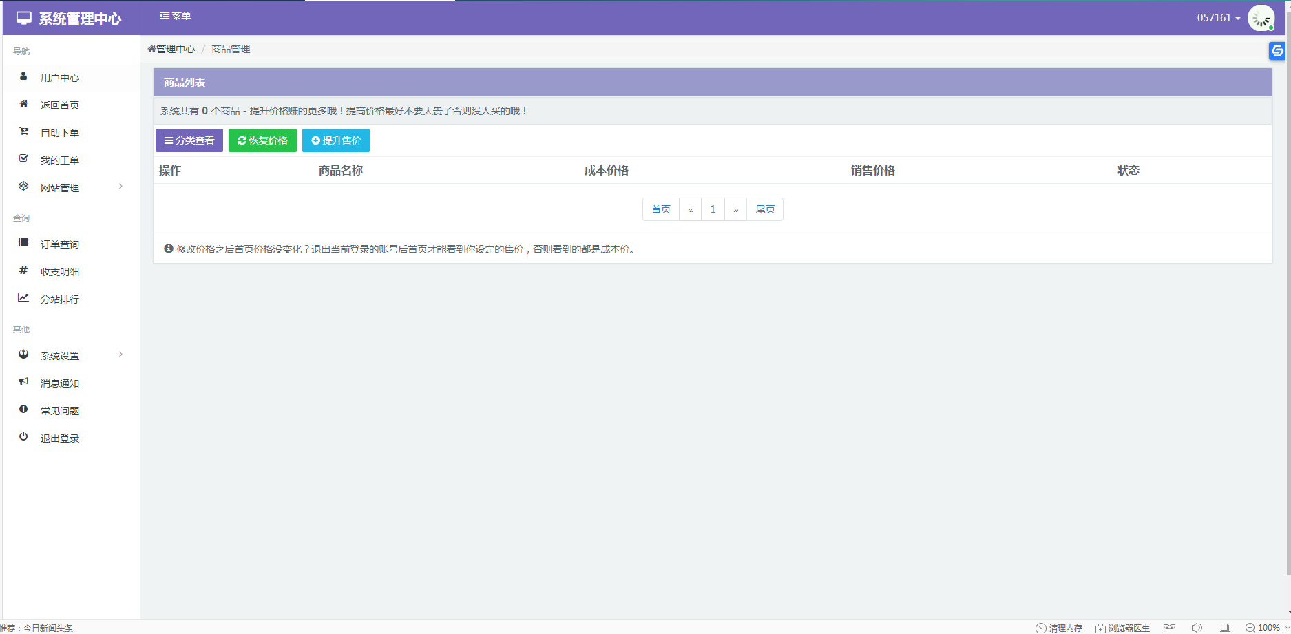
Task: Click the 收支明细 hash icon
Action: 23,271
